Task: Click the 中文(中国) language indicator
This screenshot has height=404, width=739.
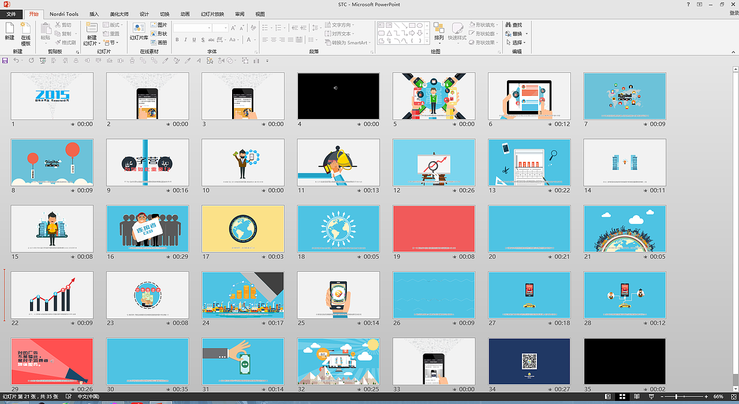Action: (88, 397)
